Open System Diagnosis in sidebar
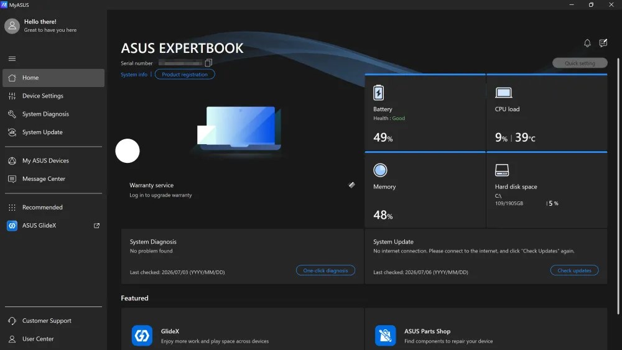This screenshot has height=350, width=622. pos(53,114)
